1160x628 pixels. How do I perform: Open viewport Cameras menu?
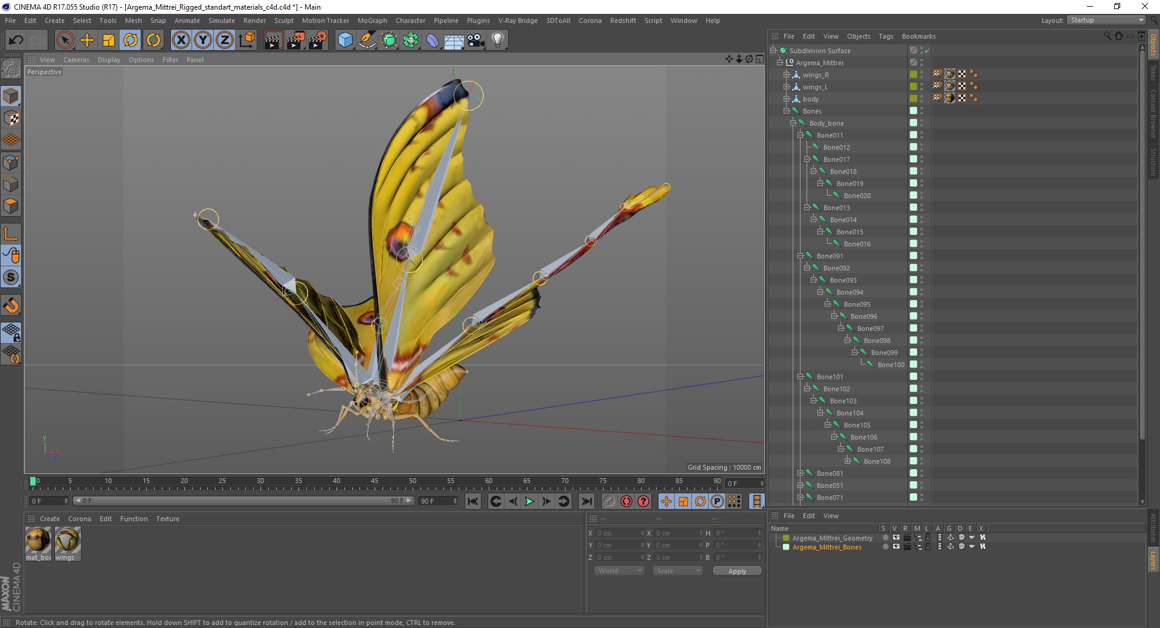tap(76, 60)
